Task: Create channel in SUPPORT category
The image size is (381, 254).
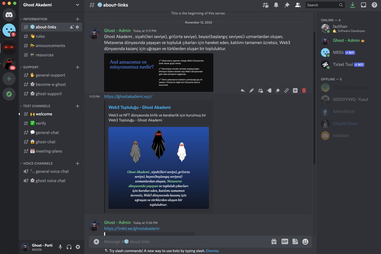Action: point(77,67)
